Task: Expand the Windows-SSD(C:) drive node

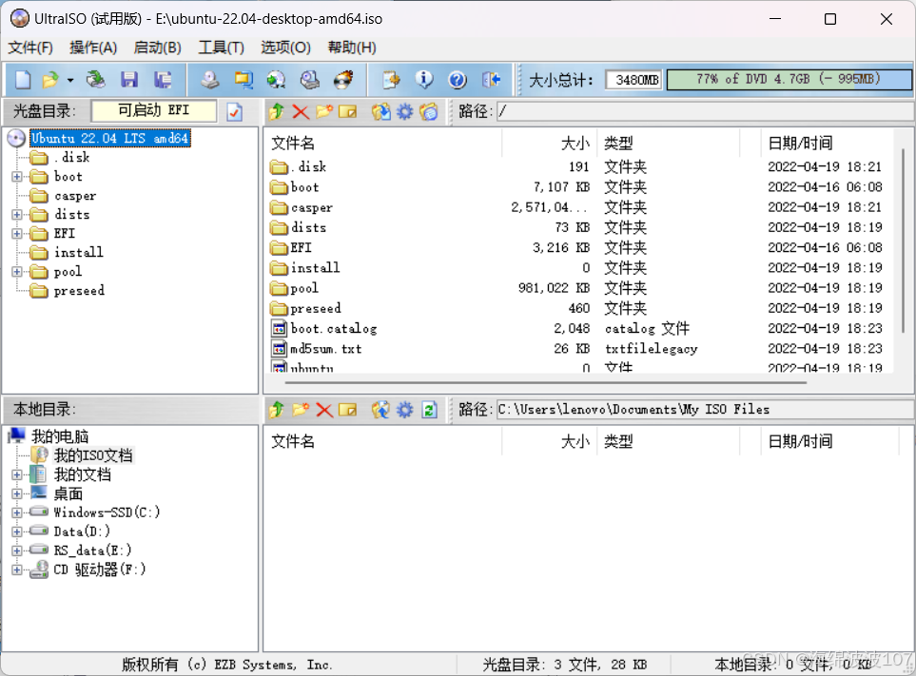Action: coord(16,512)
